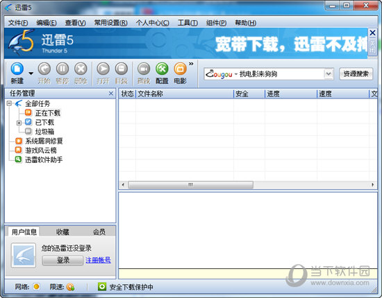Image resolution: width=382 pixels, height=298 pixels.
Task: Sort by 文件名称 column header
Action: (185, 94)
